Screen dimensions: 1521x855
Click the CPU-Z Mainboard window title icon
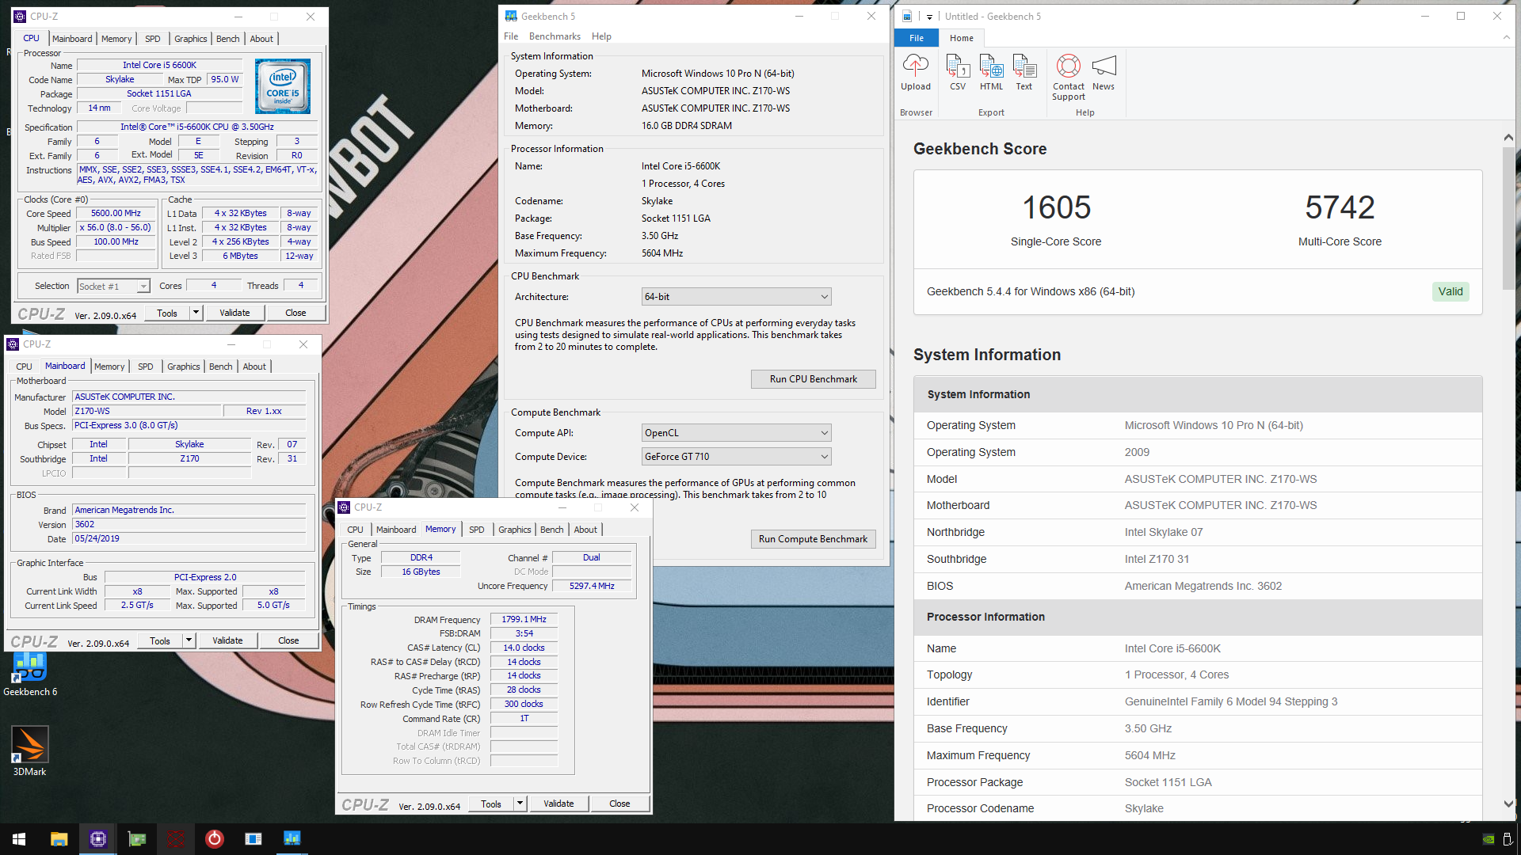pyautogui.click(x=13, y=344)
